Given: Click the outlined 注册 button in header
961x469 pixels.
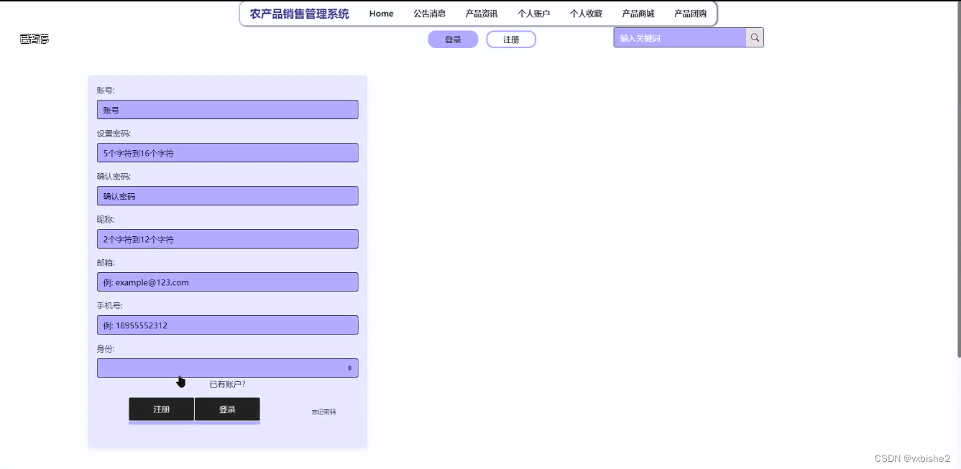Looking at the screenshot, I should click(511, 40).
